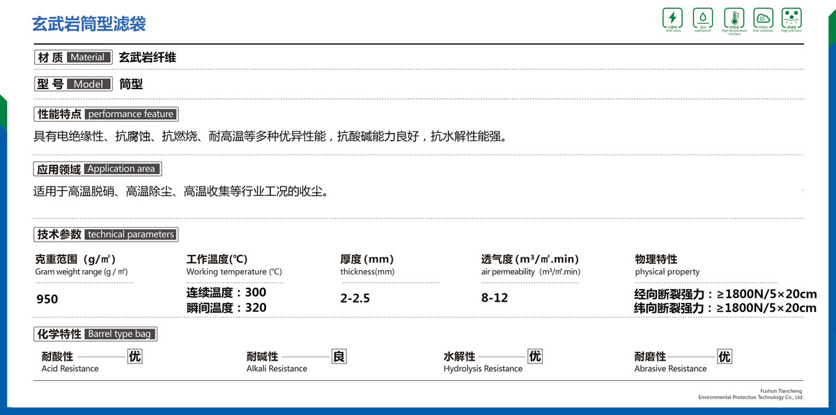
Task: Click the Acid Resistance rating box
Action: (x=134, y=357)
